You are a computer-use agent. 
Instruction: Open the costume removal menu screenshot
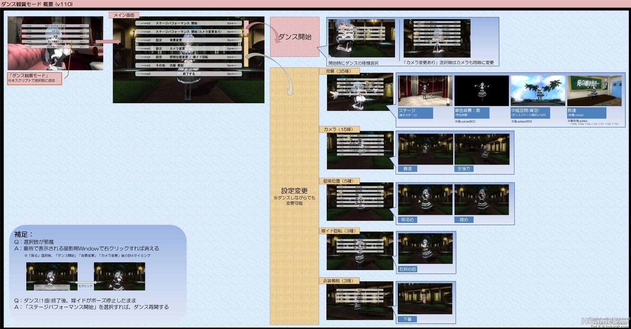[x=360, y=301]
